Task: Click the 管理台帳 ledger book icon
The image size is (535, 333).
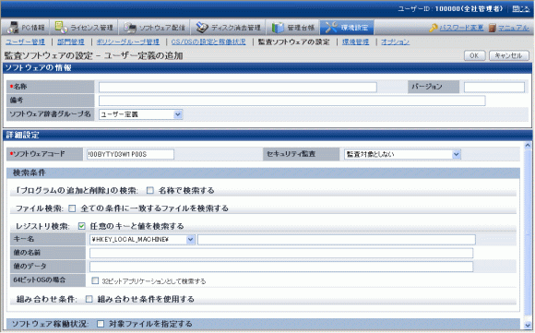Action: 278,28
